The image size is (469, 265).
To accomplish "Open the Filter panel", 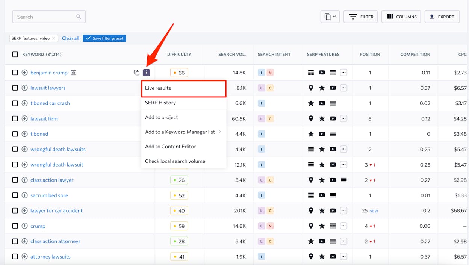I will pos(360,17).
